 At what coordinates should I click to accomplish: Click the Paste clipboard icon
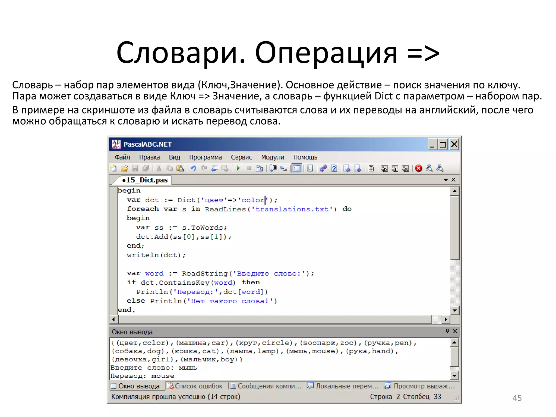click(180, 168)
